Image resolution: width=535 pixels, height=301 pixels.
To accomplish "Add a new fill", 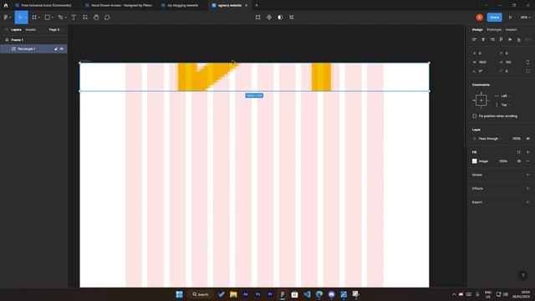I will coord(527,152).
